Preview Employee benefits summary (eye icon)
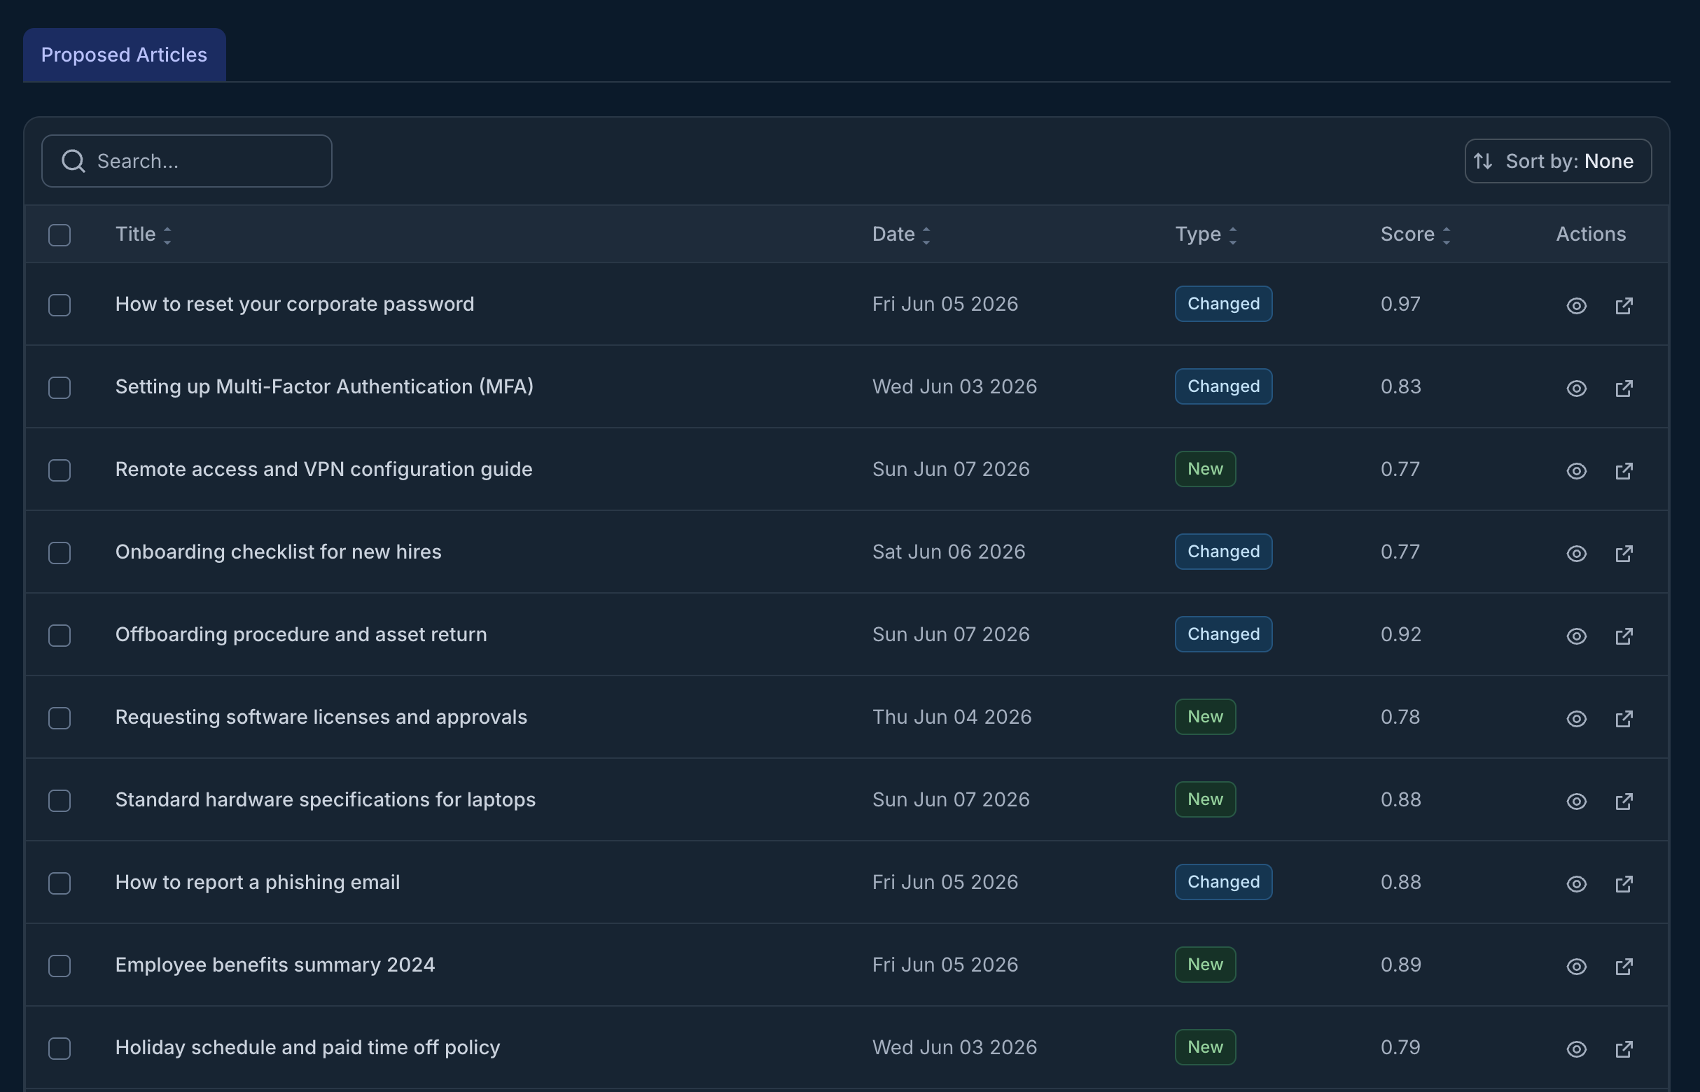Image resolution: width=1700 pixels, height=1092 pixels. [x=1576, y=967]
